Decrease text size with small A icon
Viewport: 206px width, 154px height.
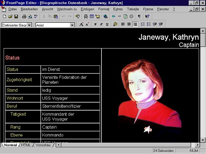click(x=87, y=24)
